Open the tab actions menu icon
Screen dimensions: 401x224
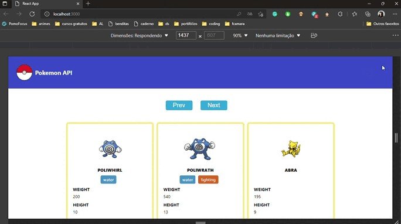5,4
